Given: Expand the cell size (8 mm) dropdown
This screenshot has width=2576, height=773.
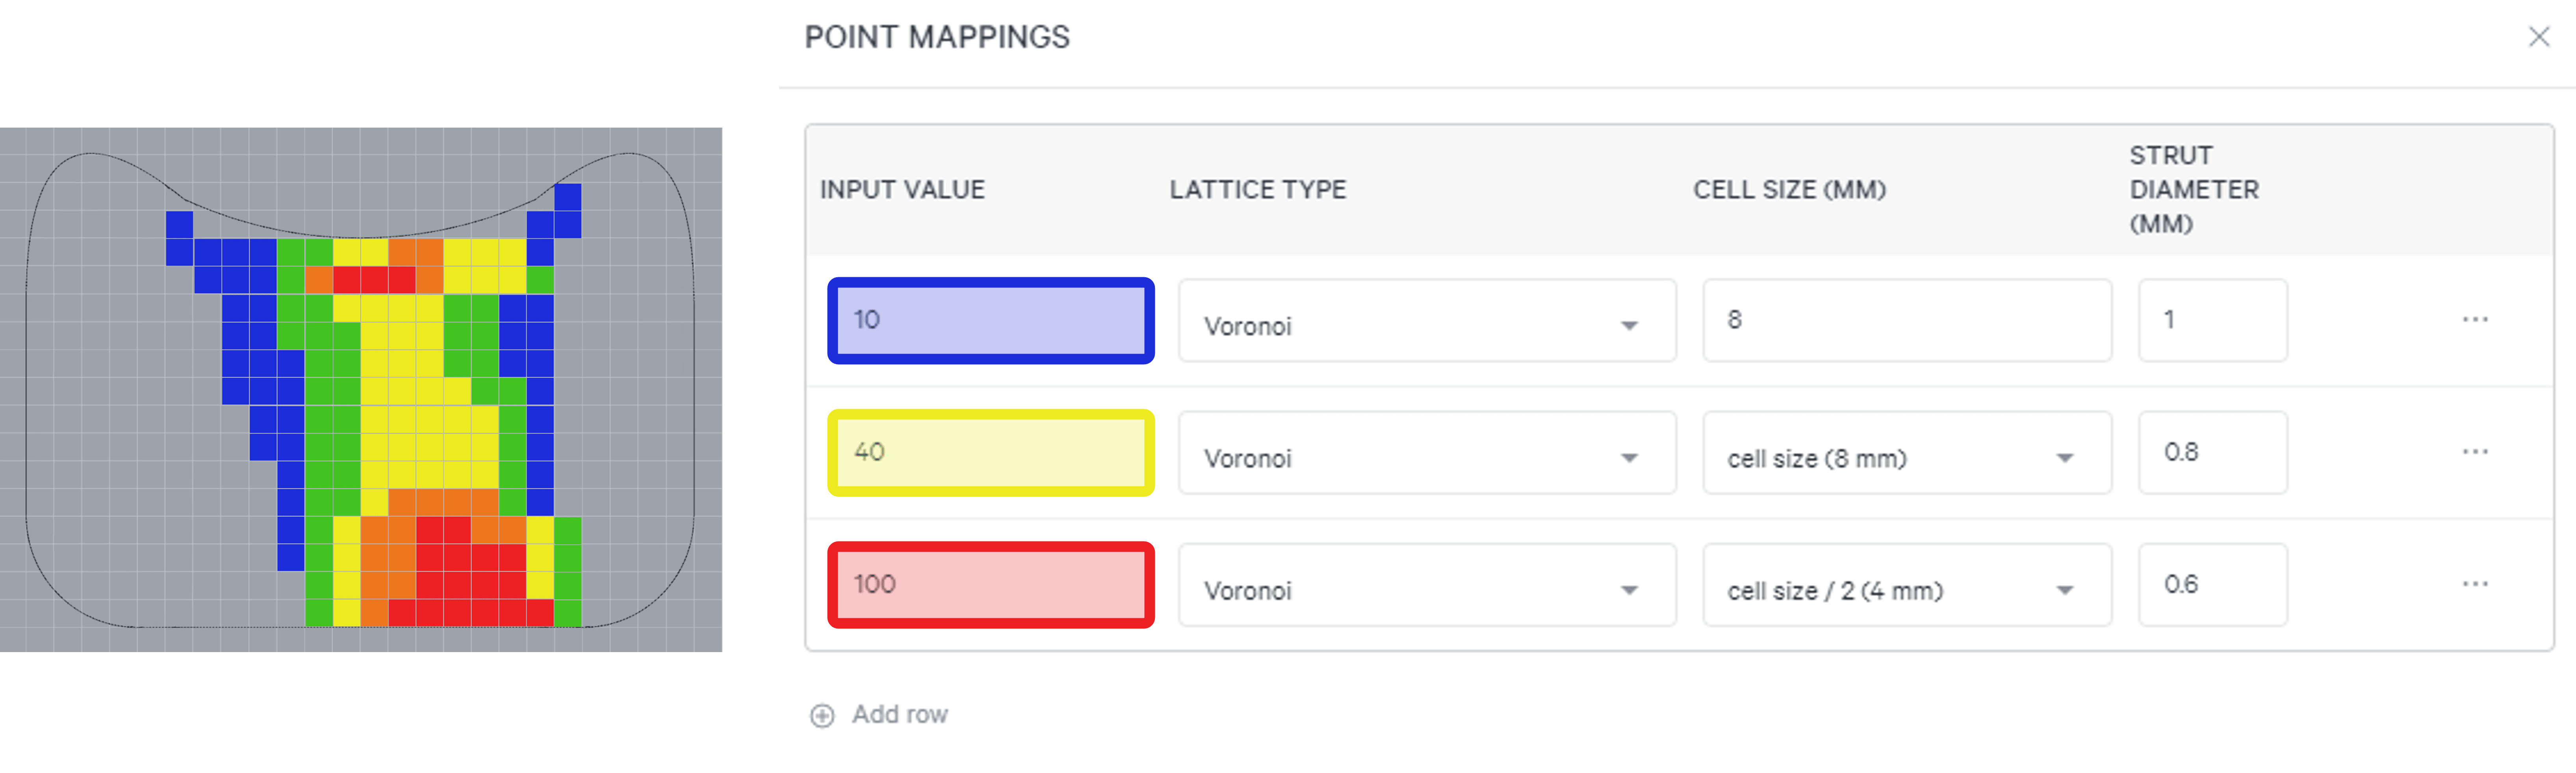Looking at the screenshot, I should point(1907,453).
